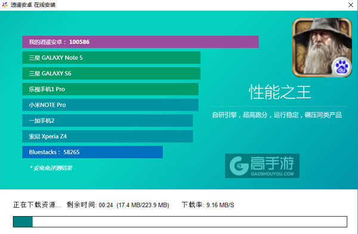Select the 乐视手机1 Pro bar

click(110, 89)
